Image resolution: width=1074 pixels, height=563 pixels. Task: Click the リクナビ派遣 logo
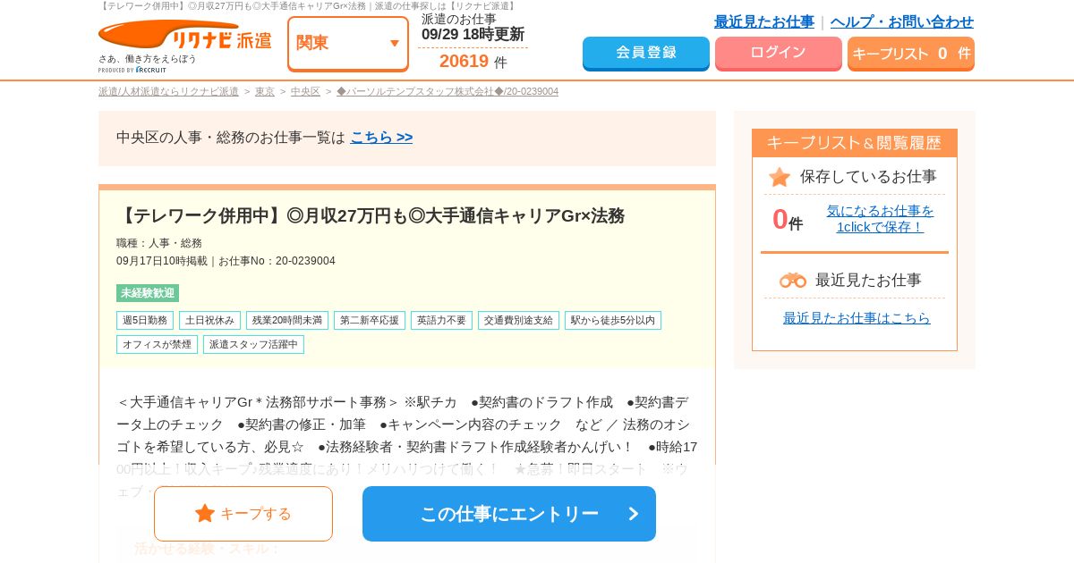(x=184, y=40)
